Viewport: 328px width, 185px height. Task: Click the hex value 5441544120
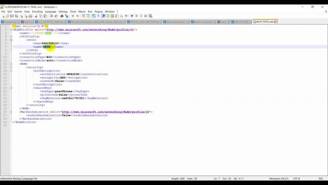[50, 43]
